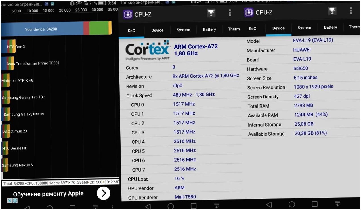The height and width of the screenshot is (210, 361).
Task: Tap the round arrow button on the Apple repair ad
Action: [x=103, y=193]
